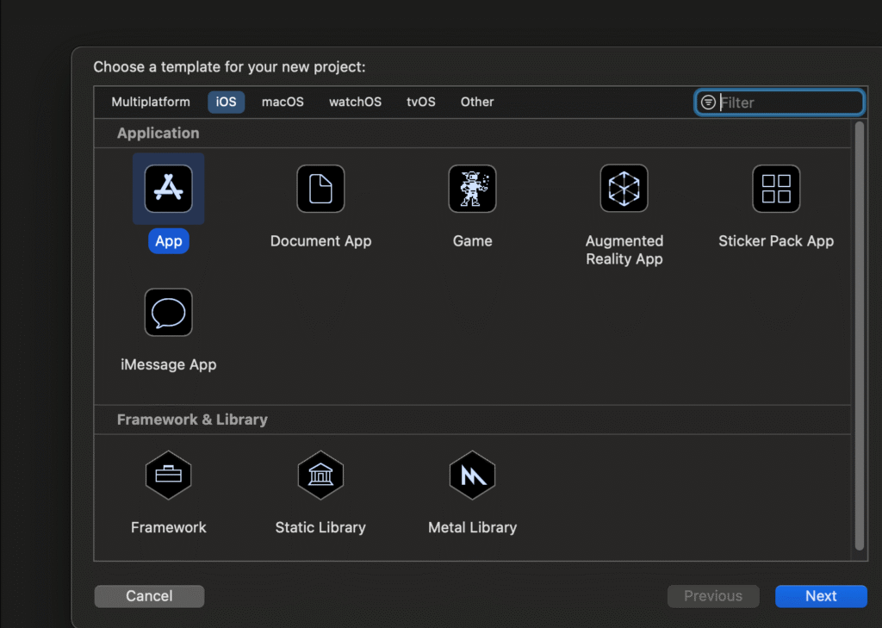Pick the Game template icon
The height and width of the screenshot is (628, 882).
click(x=472, y=189)
